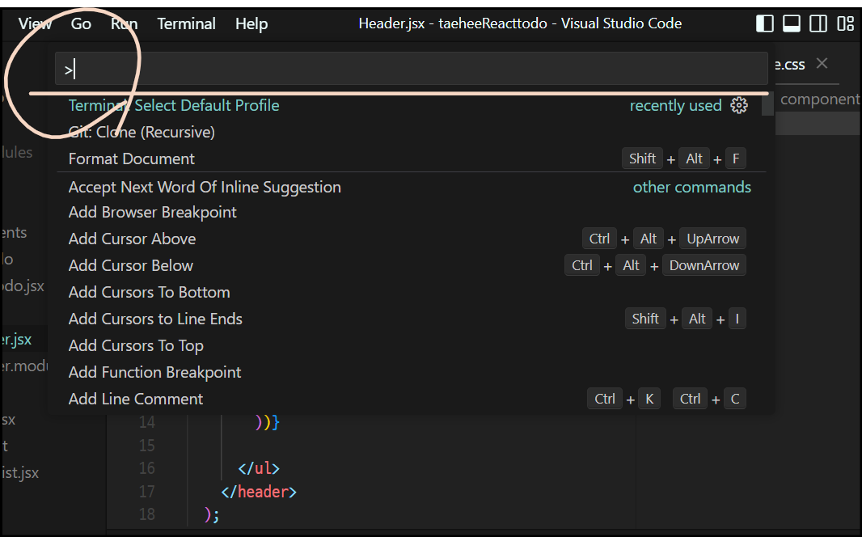862x537 pixels.
Task: Toggle the bottom panel layout icon
Action: pyautogui.click(x=792, y=23)
